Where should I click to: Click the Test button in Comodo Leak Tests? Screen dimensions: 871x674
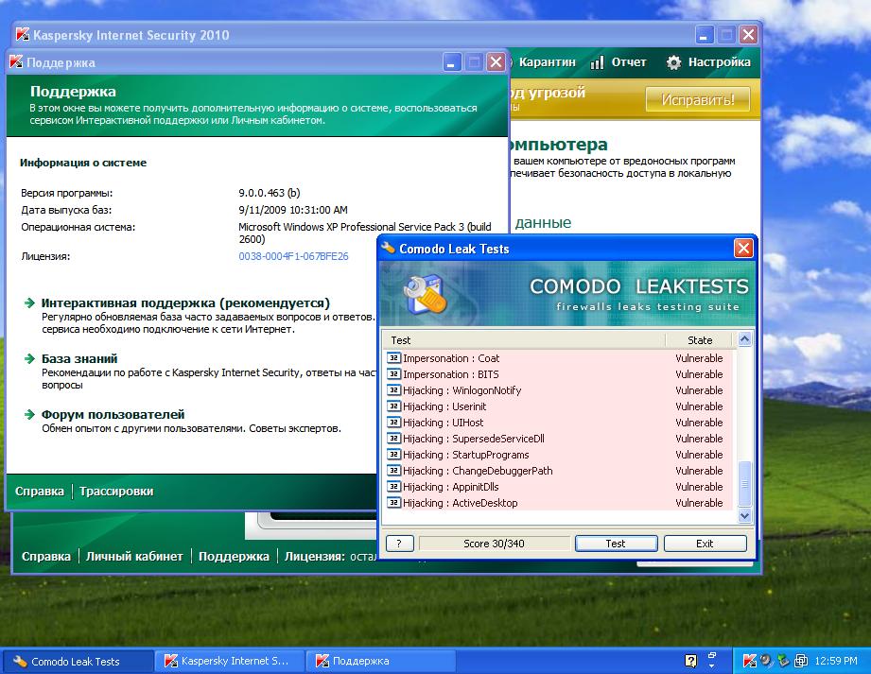[616, 544]
